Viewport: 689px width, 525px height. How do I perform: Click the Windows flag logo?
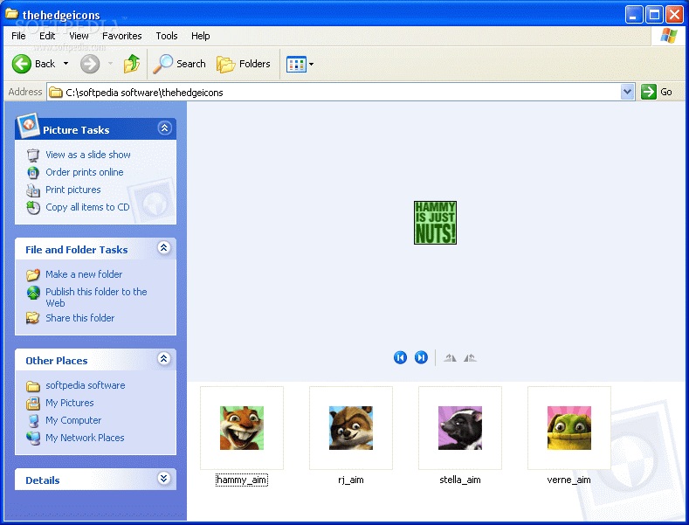pyautogui.click(x=669, y=36)
